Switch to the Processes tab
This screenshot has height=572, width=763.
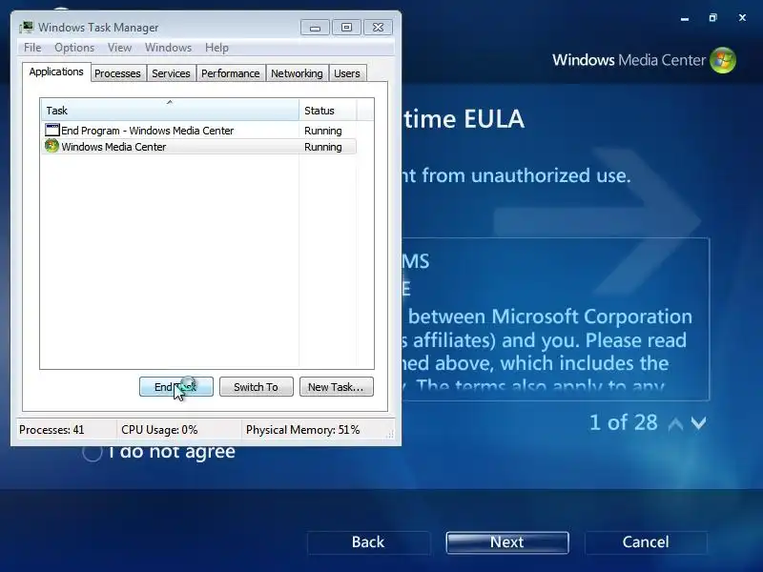[x=117, y=73]
